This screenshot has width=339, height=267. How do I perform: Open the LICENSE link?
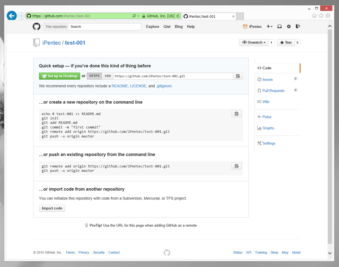138,86
